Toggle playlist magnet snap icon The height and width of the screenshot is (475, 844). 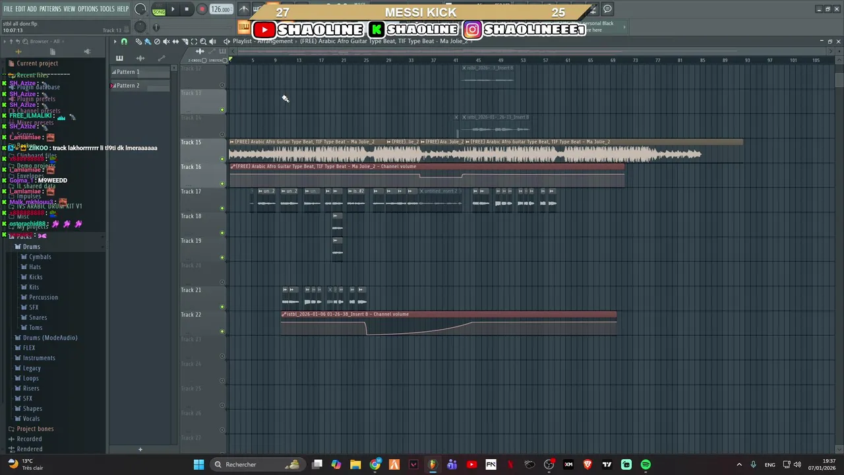tap(124, 42)
